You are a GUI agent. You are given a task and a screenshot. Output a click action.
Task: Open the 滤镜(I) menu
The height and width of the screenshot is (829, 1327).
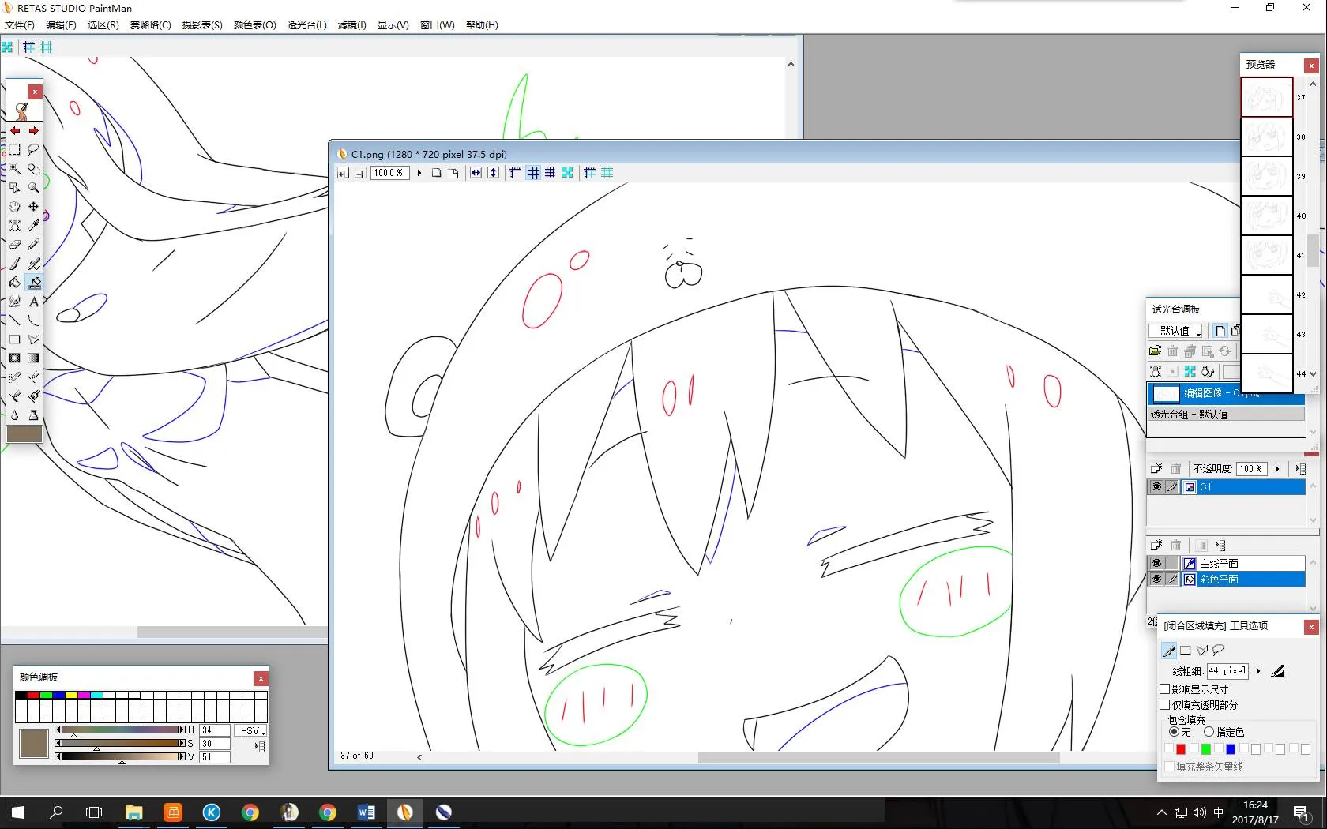pos(352,25)
